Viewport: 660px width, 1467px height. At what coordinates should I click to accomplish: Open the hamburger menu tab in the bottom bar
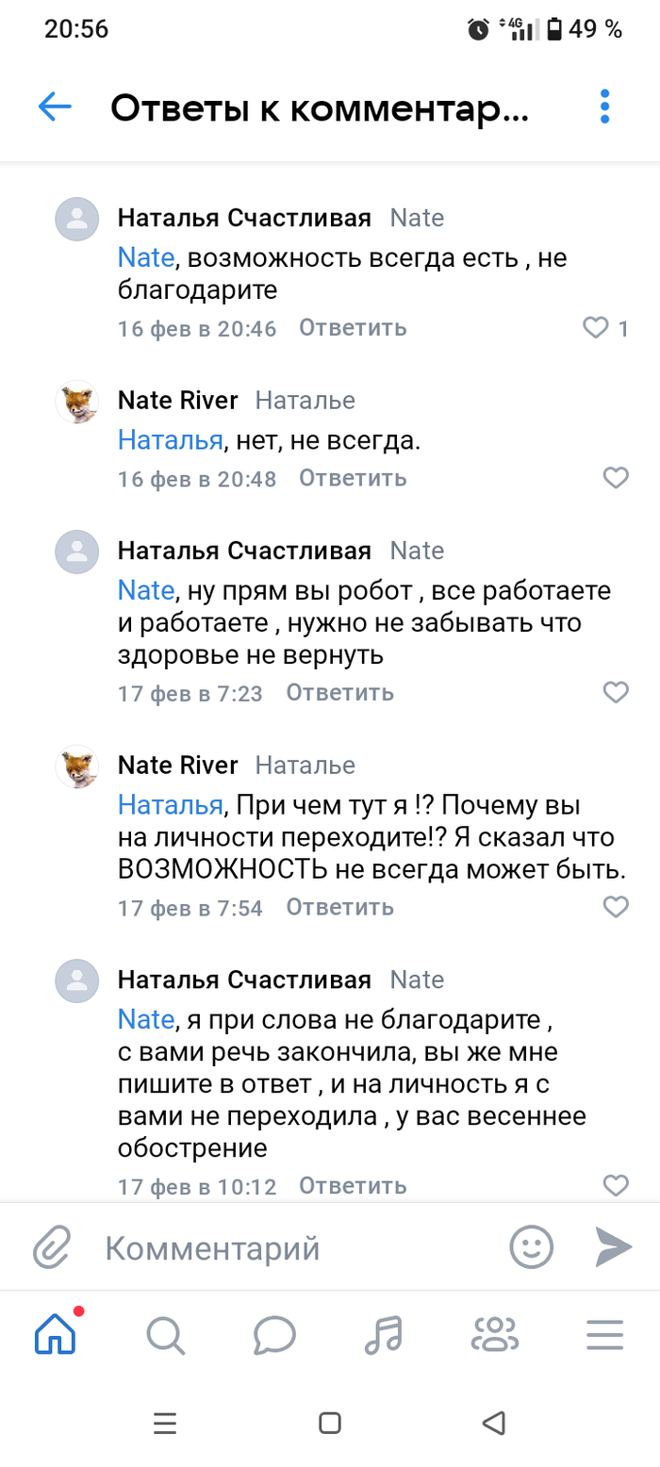(x=604, y=1335)
